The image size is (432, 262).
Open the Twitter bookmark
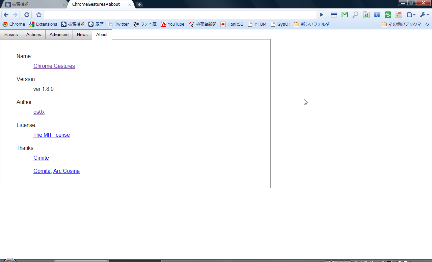118,24
